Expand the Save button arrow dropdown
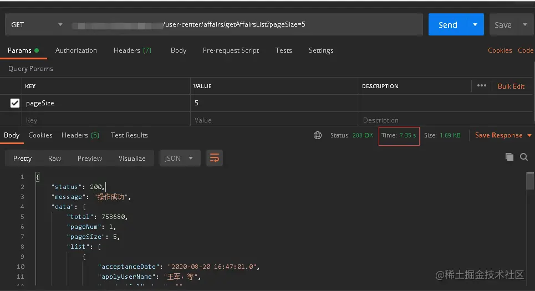 [x=525, y=24]
